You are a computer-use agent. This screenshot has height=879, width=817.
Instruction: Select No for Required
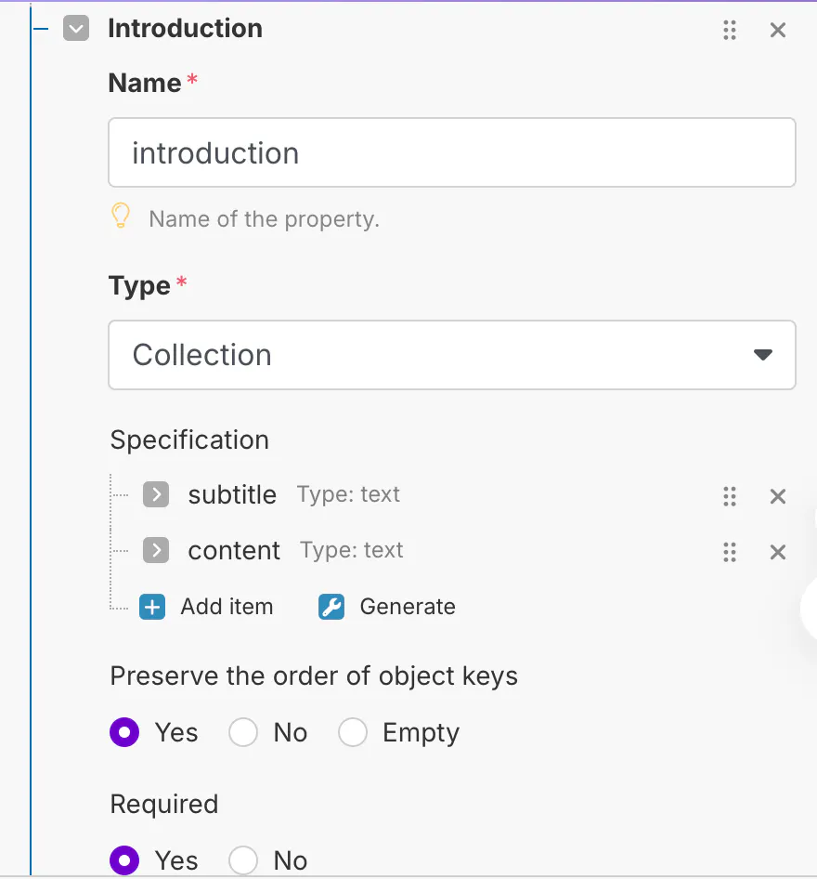[243, 860]
